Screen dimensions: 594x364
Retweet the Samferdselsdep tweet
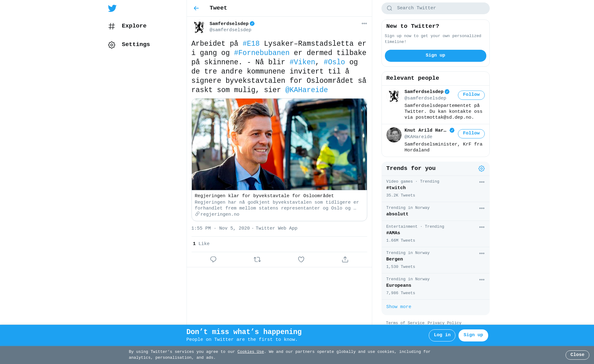257,260
